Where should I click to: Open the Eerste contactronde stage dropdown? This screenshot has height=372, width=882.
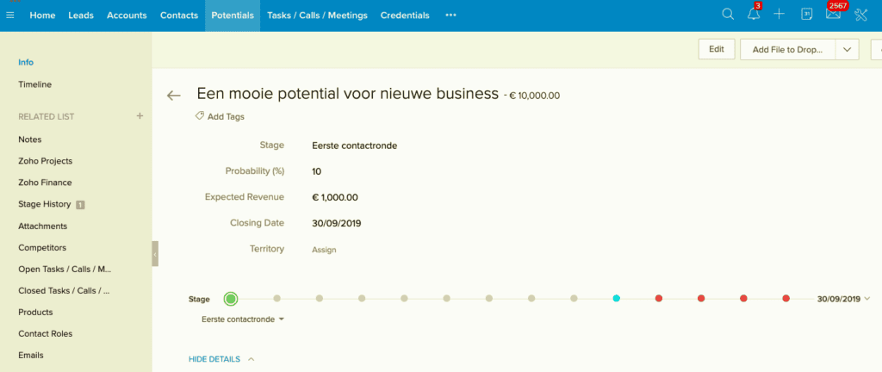click(243, 319)
